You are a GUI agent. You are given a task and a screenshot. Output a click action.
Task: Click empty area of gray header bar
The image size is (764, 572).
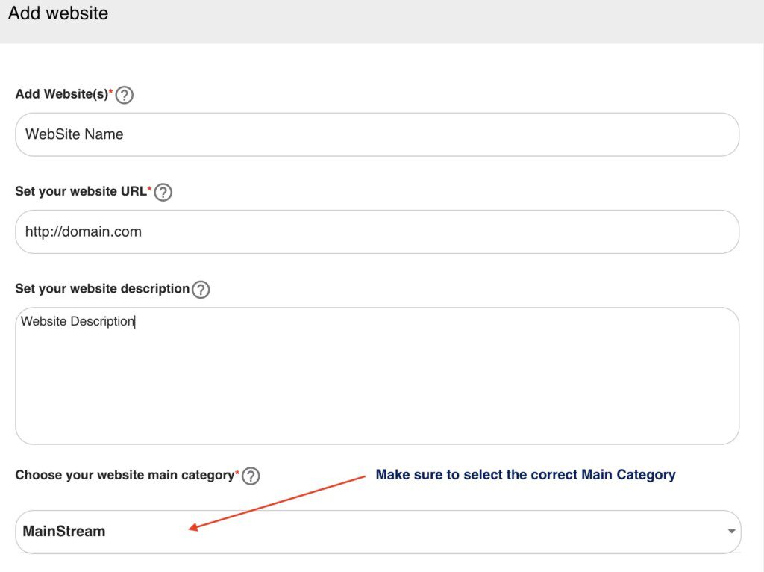pyautogui.click(x=448, y=21)
